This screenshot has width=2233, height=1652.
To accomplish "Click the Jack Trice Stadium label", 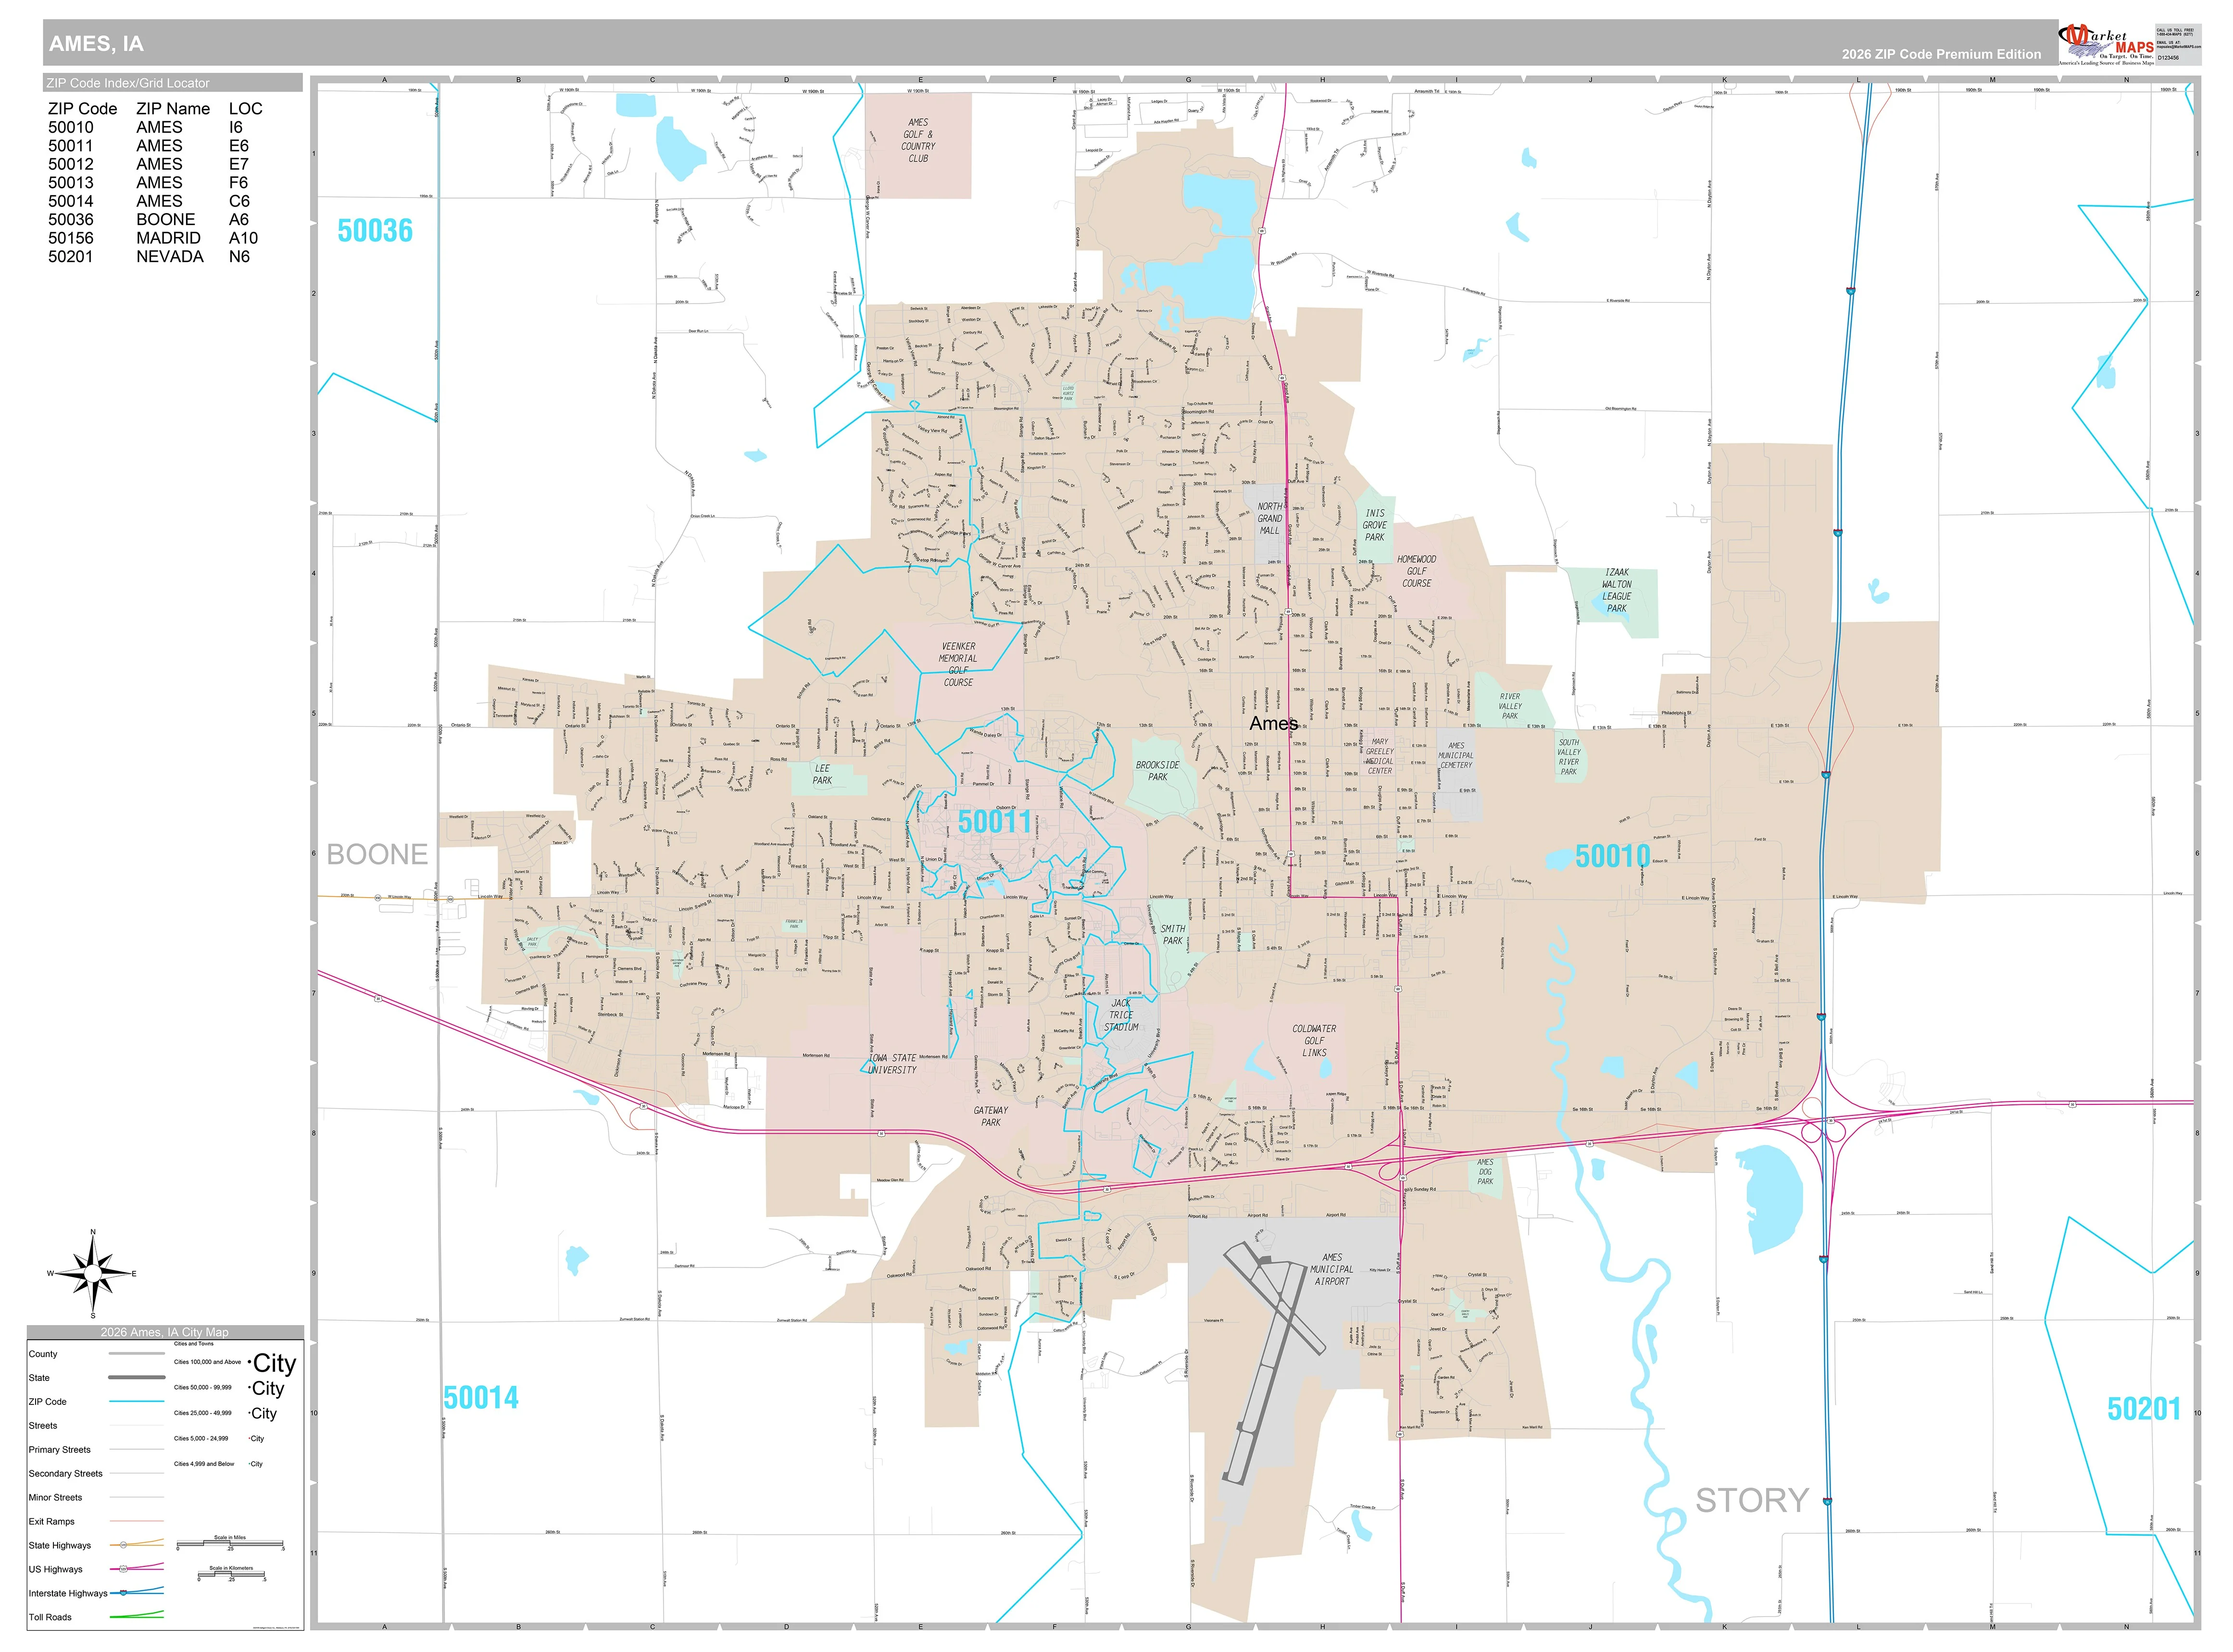I will [x=1121, y=1015].
